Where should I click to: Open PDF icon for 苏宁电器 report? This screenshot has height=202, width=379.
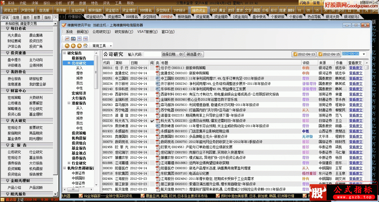click(x=158, y=110)
